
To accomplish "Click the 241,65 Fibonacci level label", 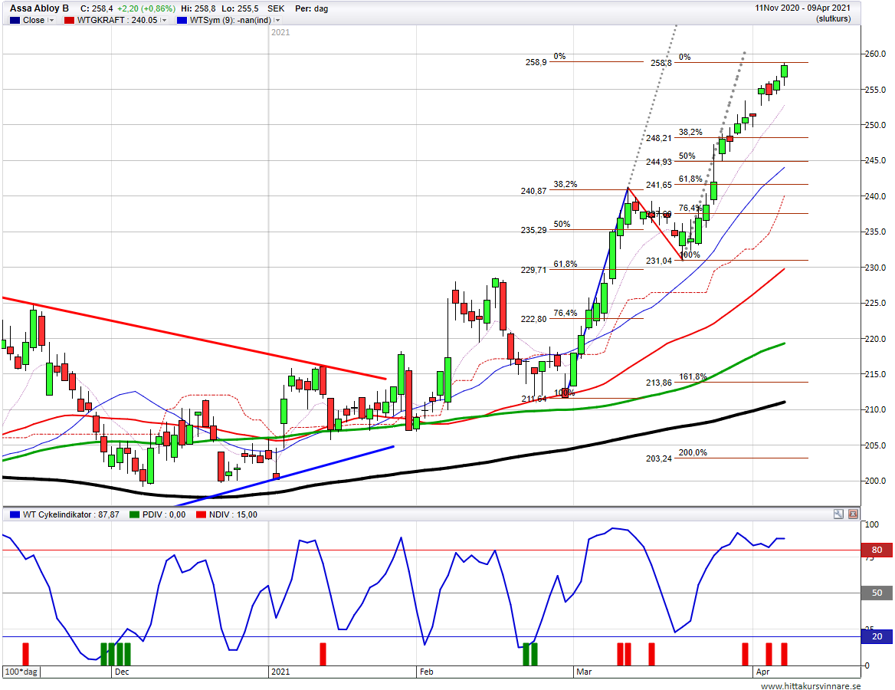I will pos(659,185).
